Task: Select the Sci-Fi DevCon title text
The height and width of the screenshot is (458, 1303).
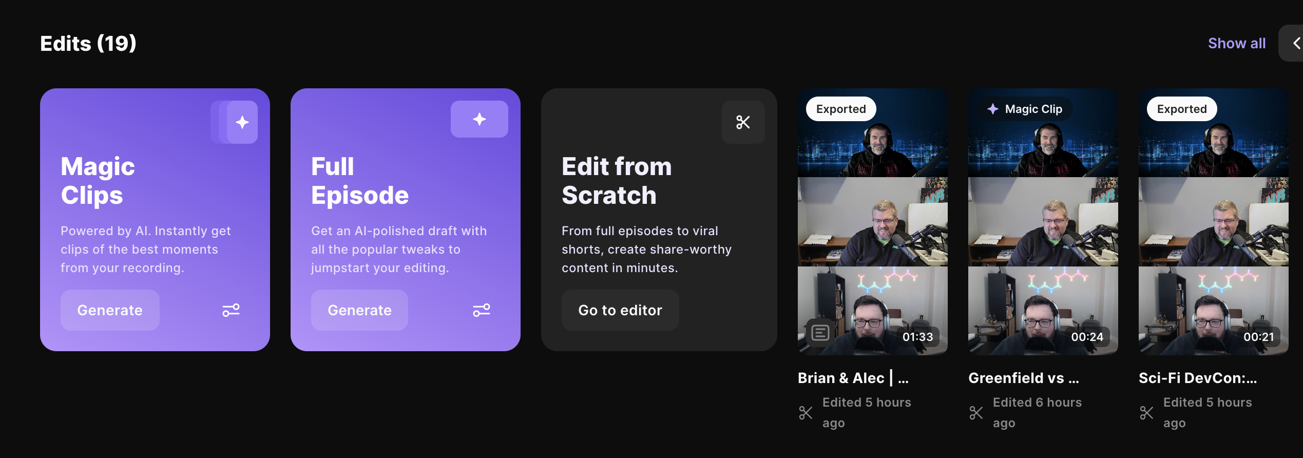Action: coord(1197,378)
